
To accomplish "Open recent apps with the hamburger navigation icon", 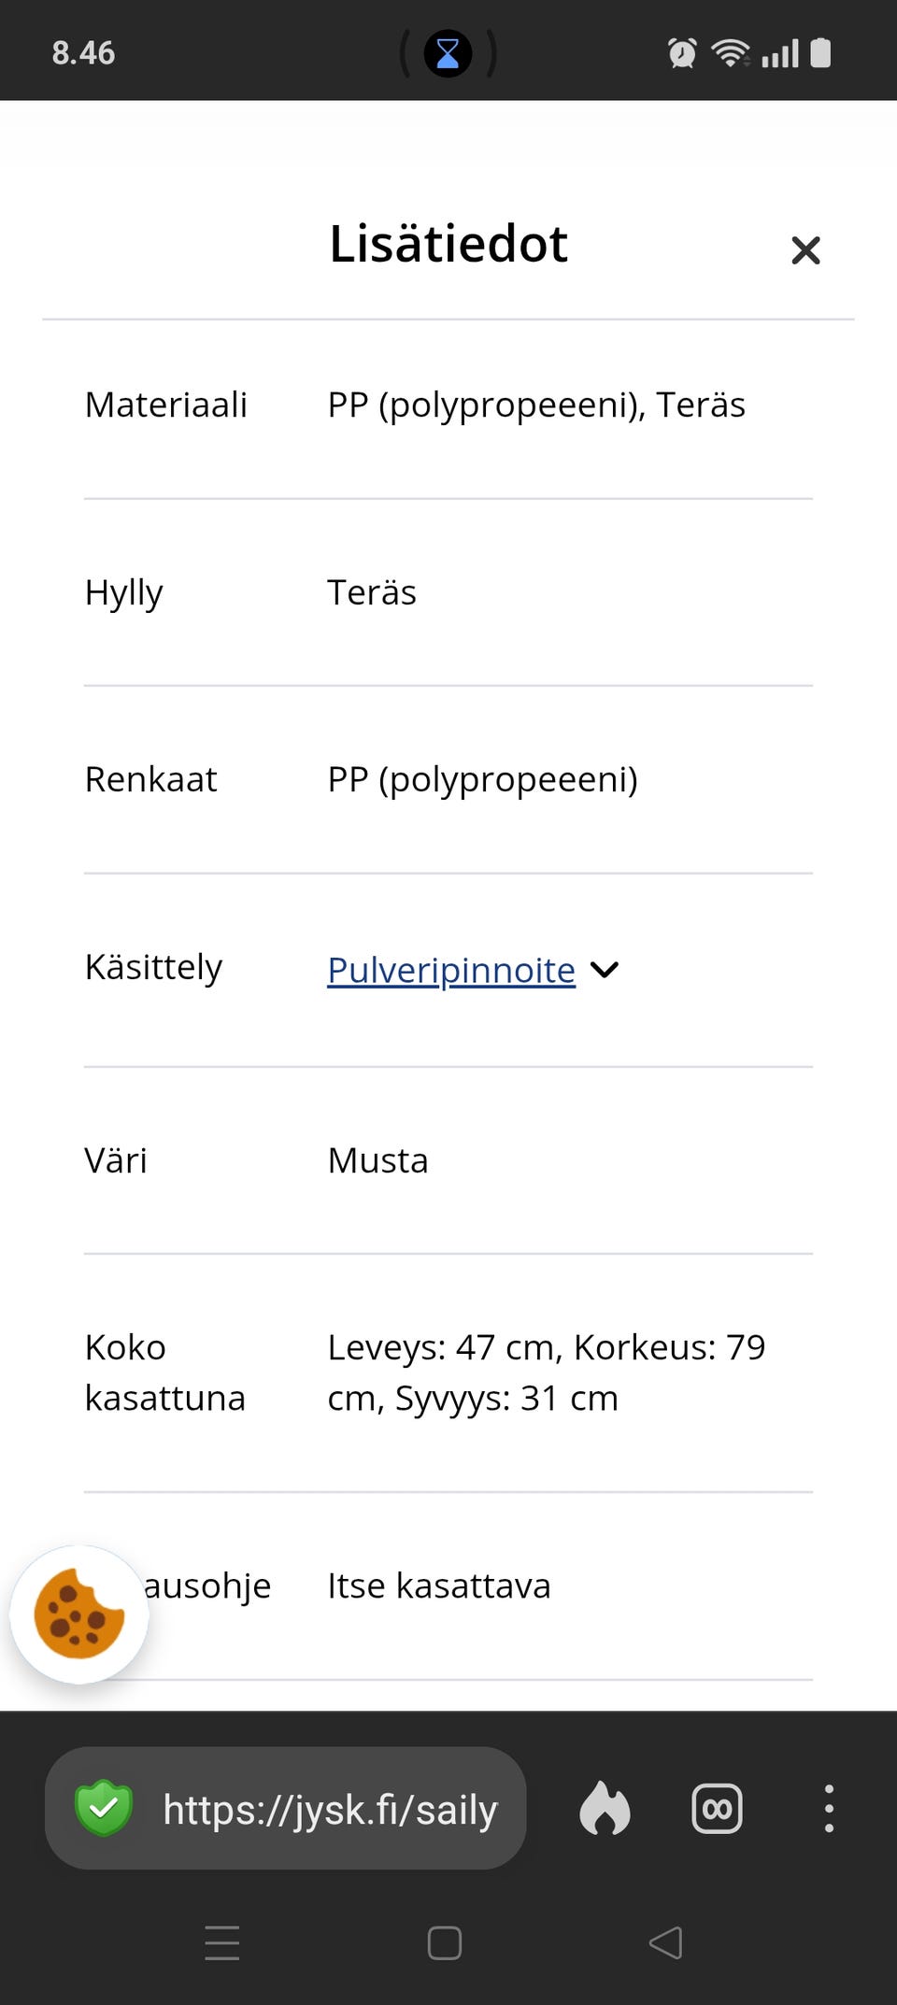I will [221, 1942].
